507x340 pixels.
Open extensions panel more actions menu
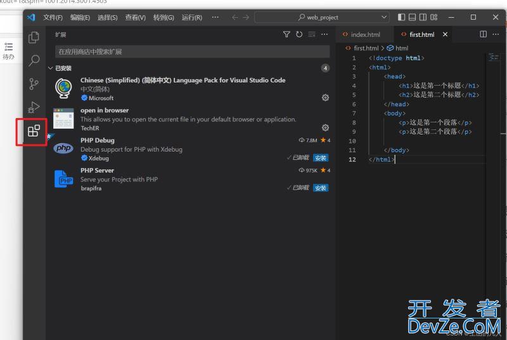324,34
